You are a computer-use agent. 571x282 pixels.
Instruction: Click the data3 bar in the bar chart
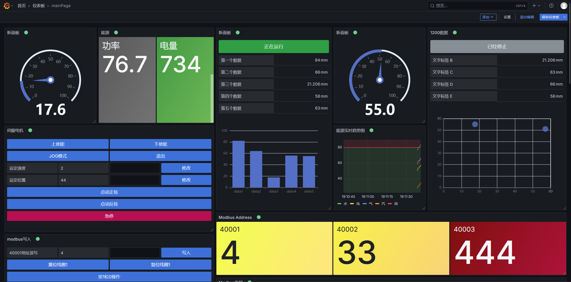coord(274,182)
